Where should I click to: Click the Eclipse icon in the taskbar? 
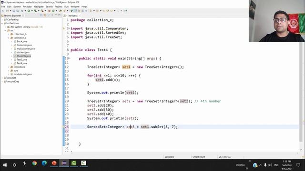(x=64, y=163)
